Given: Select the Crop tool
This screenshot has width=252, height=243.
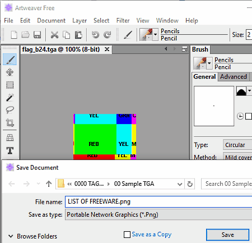Looking at the screenshot, I should point(10,123).
